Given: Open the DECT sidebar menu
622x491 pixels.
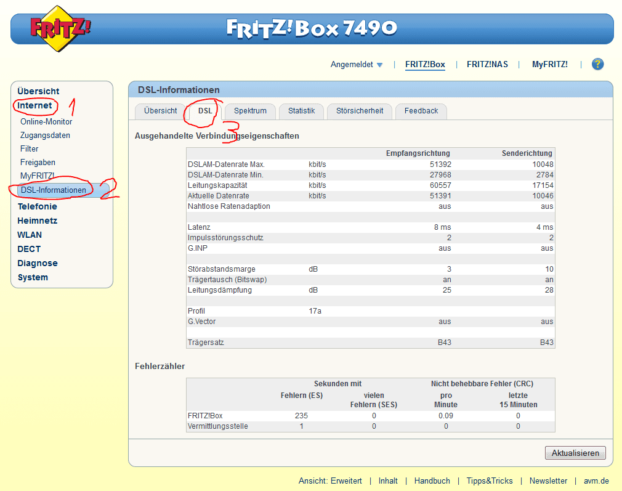Looking at the screenshot, I should tap(29, 250).
